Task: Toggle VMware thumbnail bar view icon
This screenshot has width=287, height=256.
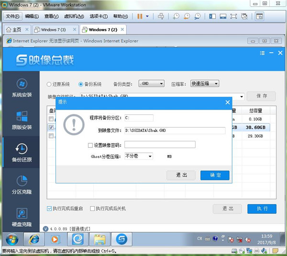Action: click(x=223, y=16)
